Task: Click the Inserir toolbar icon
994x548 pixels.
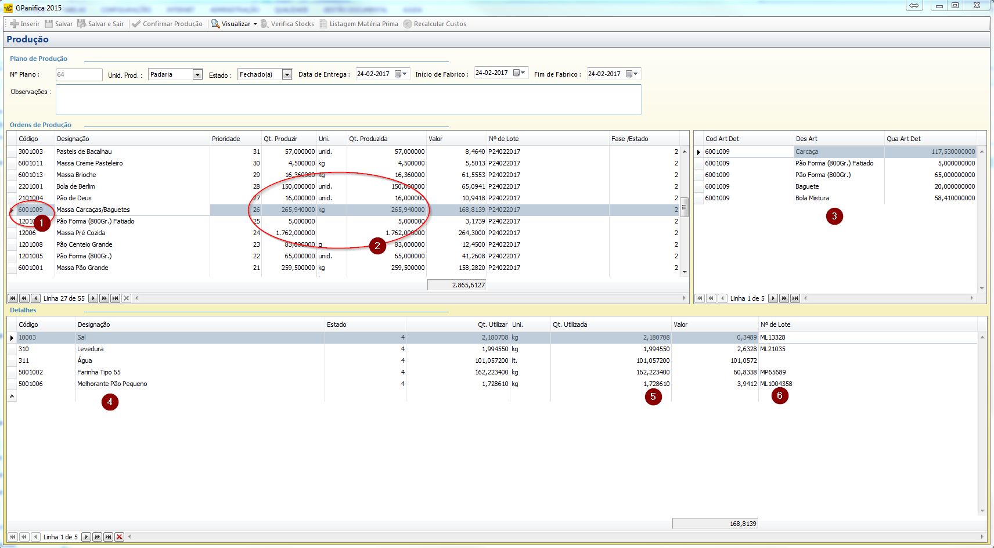Action: (15, 24)
